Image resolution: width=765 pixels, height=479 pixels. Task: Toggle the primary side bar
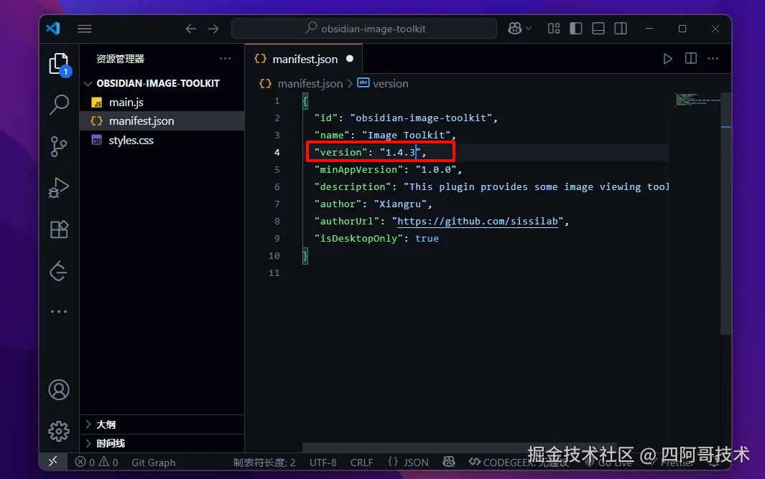[575, 28]
